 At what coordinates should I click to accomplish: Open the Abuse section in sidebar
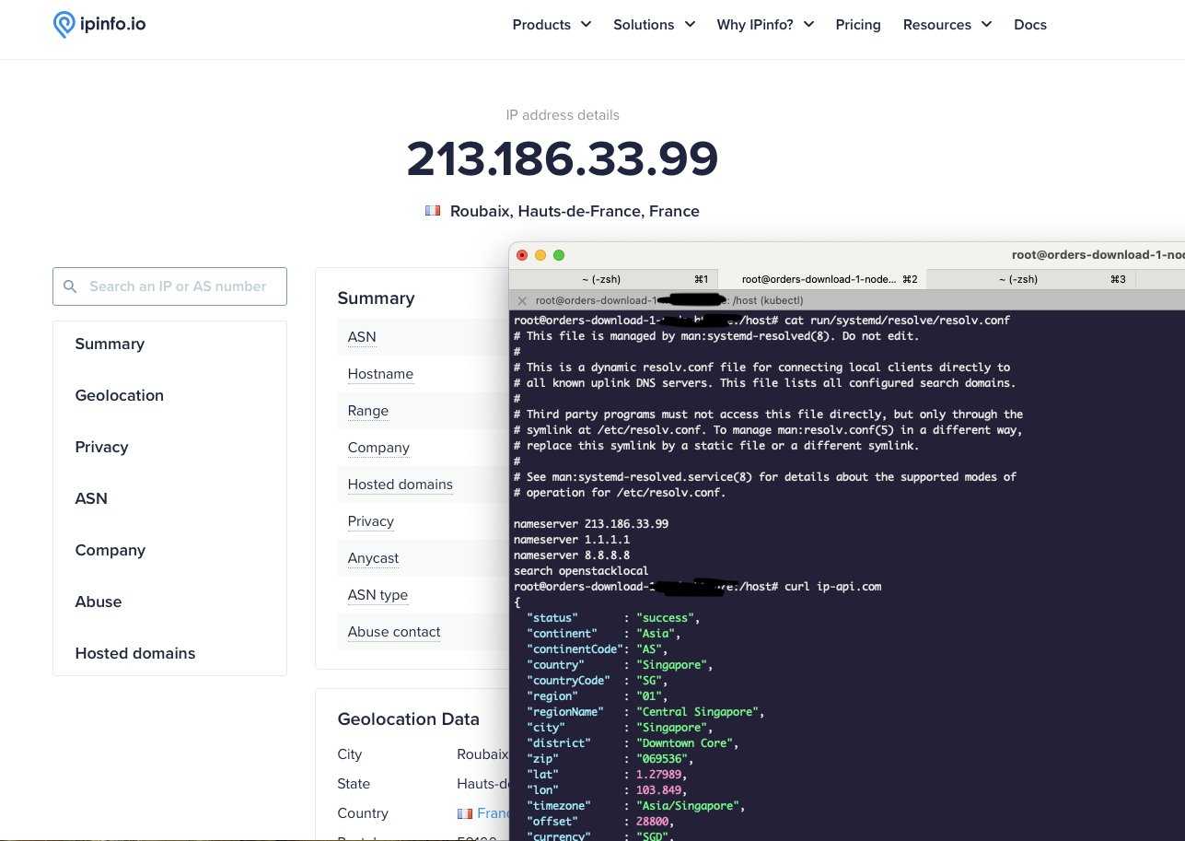(99, 602)
